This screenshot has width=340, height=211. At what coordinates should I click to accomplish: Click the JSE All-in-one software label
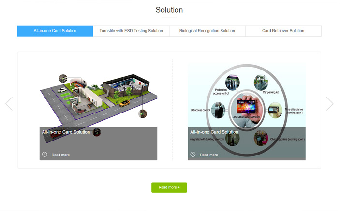pos(247,117)
